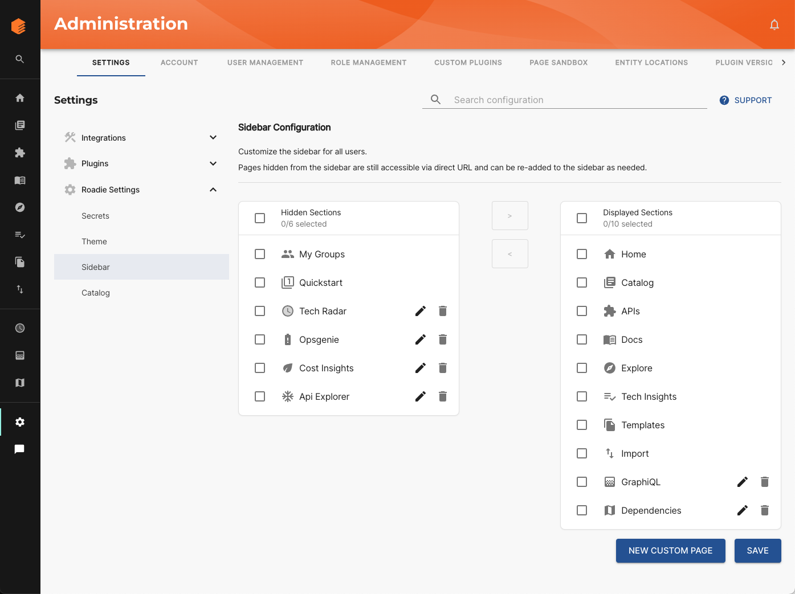The image size is (795, 594).
Task: Check the Import checkbox
Action: point(582,453)
